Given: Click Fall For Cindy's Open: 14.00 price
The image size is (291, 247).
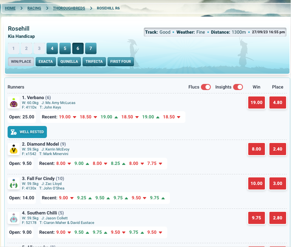Looking at the screenshot, I should pos(22,198).
